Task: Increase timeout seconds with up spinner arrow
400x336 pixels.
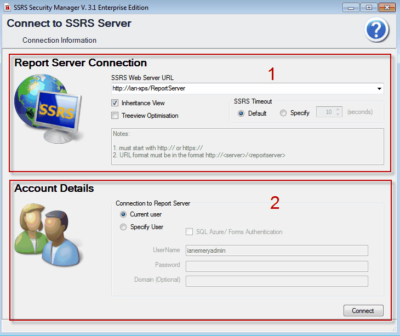Action: pyautogui.click(x=338, y=109)
